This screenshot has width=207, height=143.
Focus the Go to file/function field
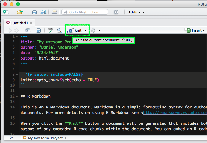(85, 12)
